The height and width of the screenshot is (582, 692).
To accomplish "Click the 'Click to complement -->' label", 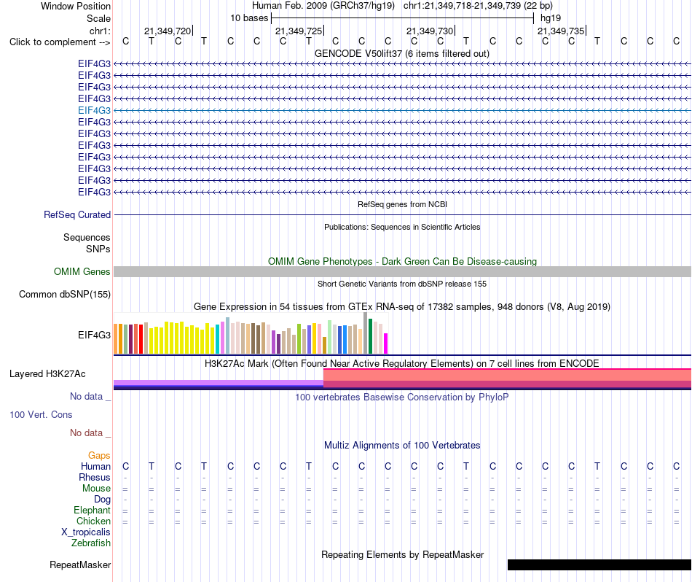I will [60, 42].
